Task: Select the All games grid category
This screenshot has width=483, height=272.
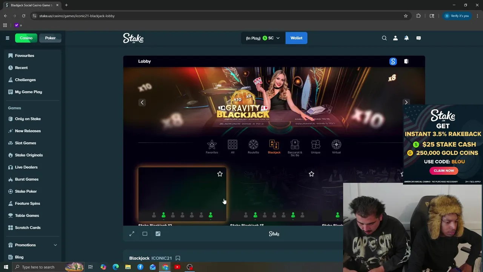Action: pos(232,147)
